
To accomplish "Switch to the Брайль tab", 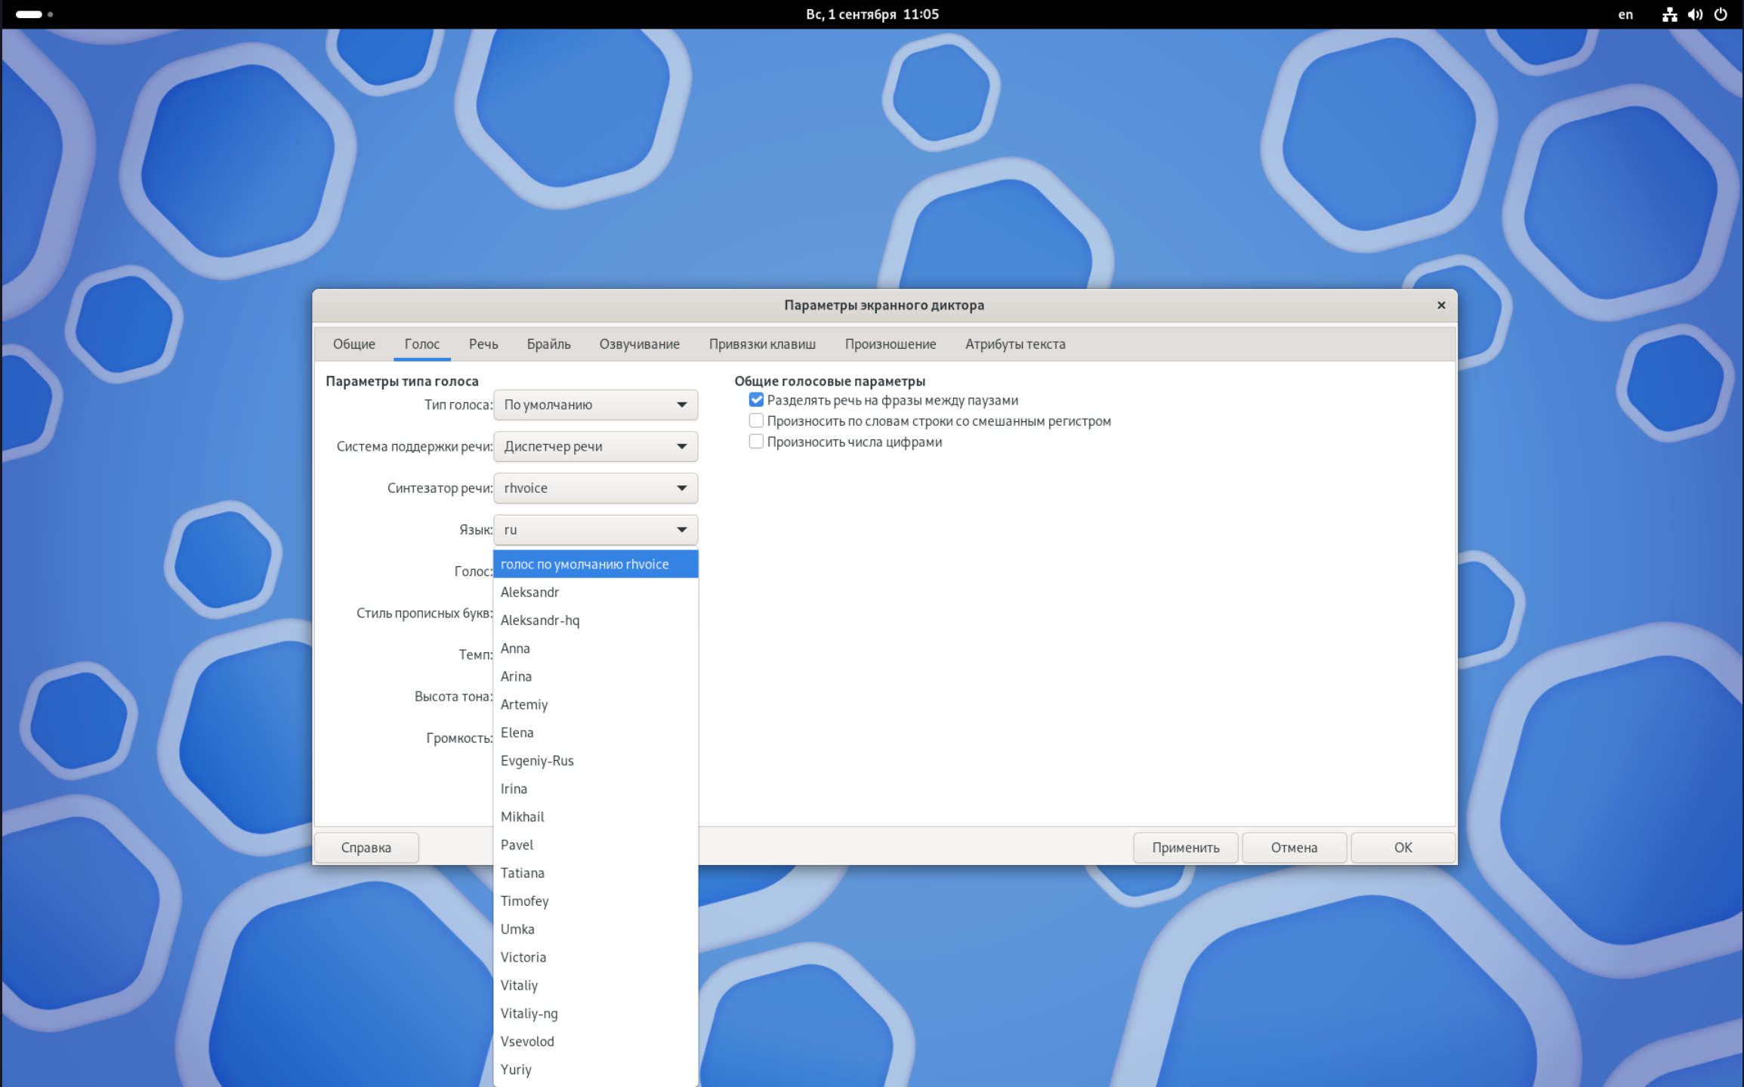I will [x=548, y=344].
